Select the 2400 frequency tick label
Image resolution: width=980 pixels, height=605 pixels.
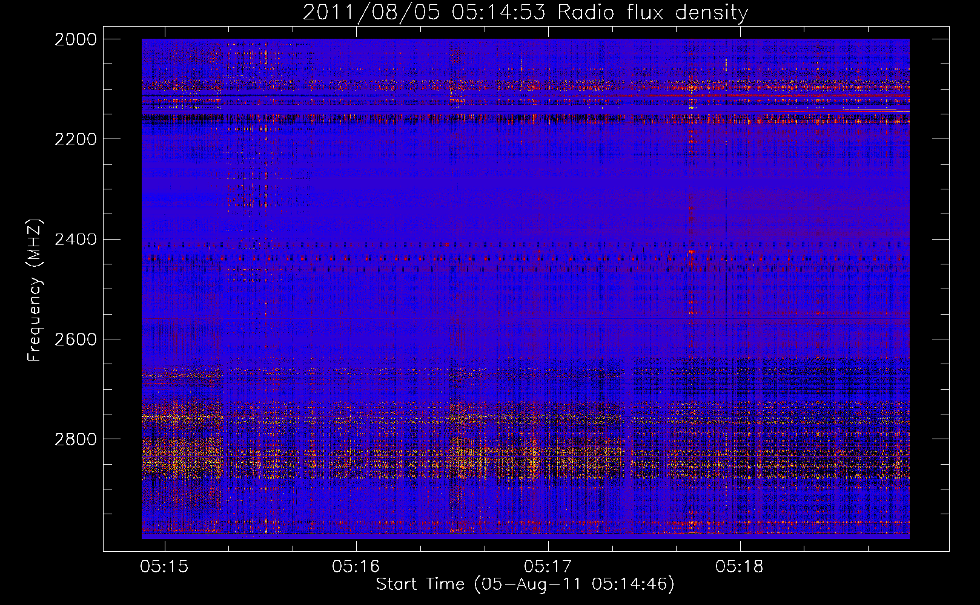tap(76, 240)
